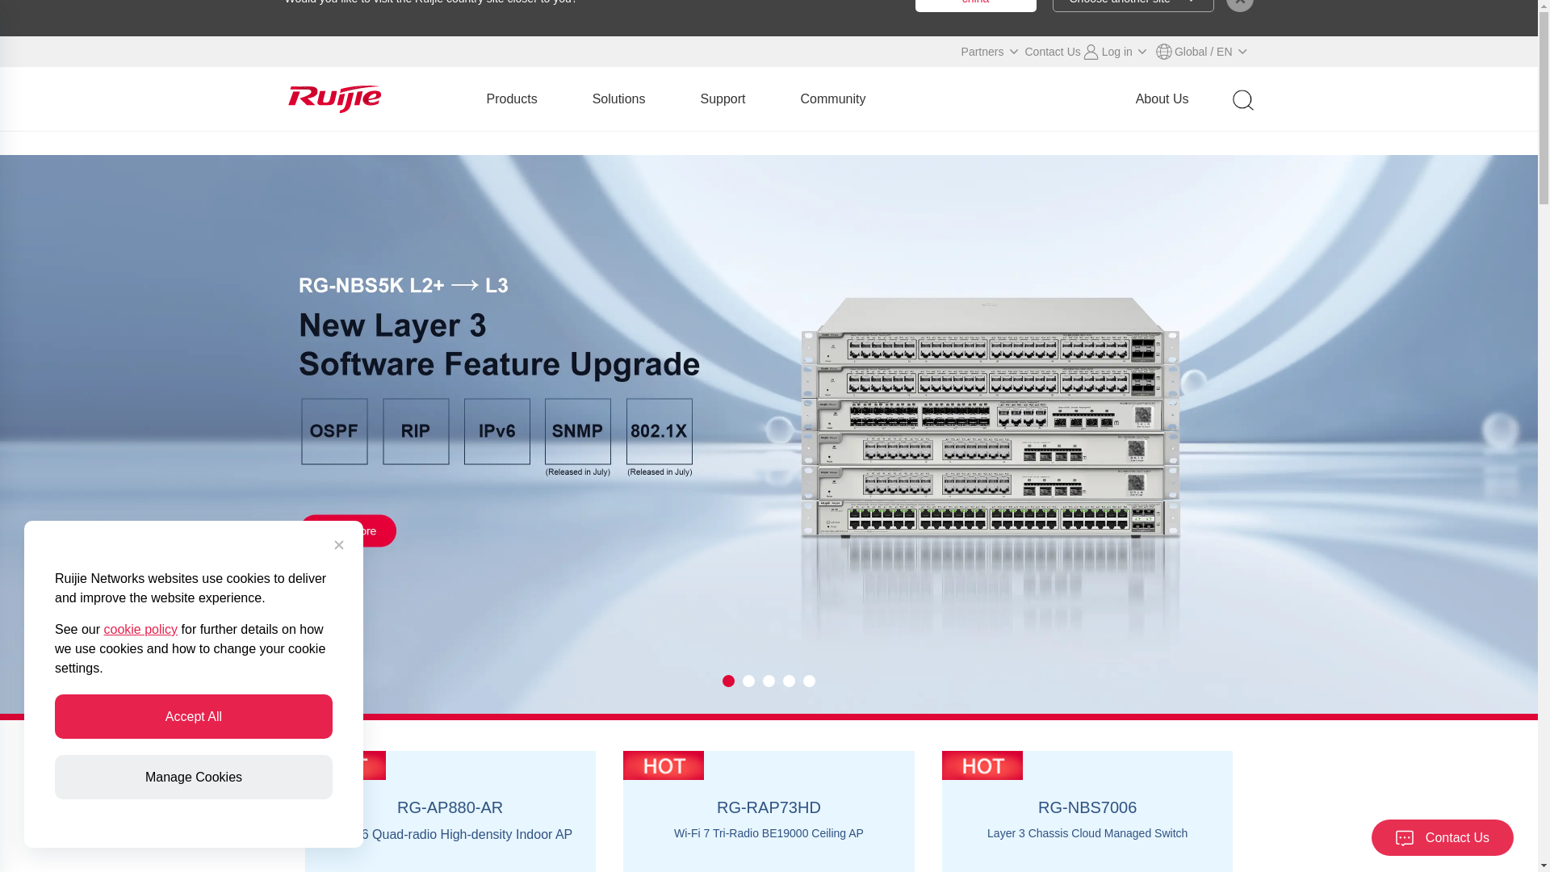This screenshot has height=872, width=1550.
Task: Click the chat bubble Contact Us button
Action: click(x=1442, y=837)
